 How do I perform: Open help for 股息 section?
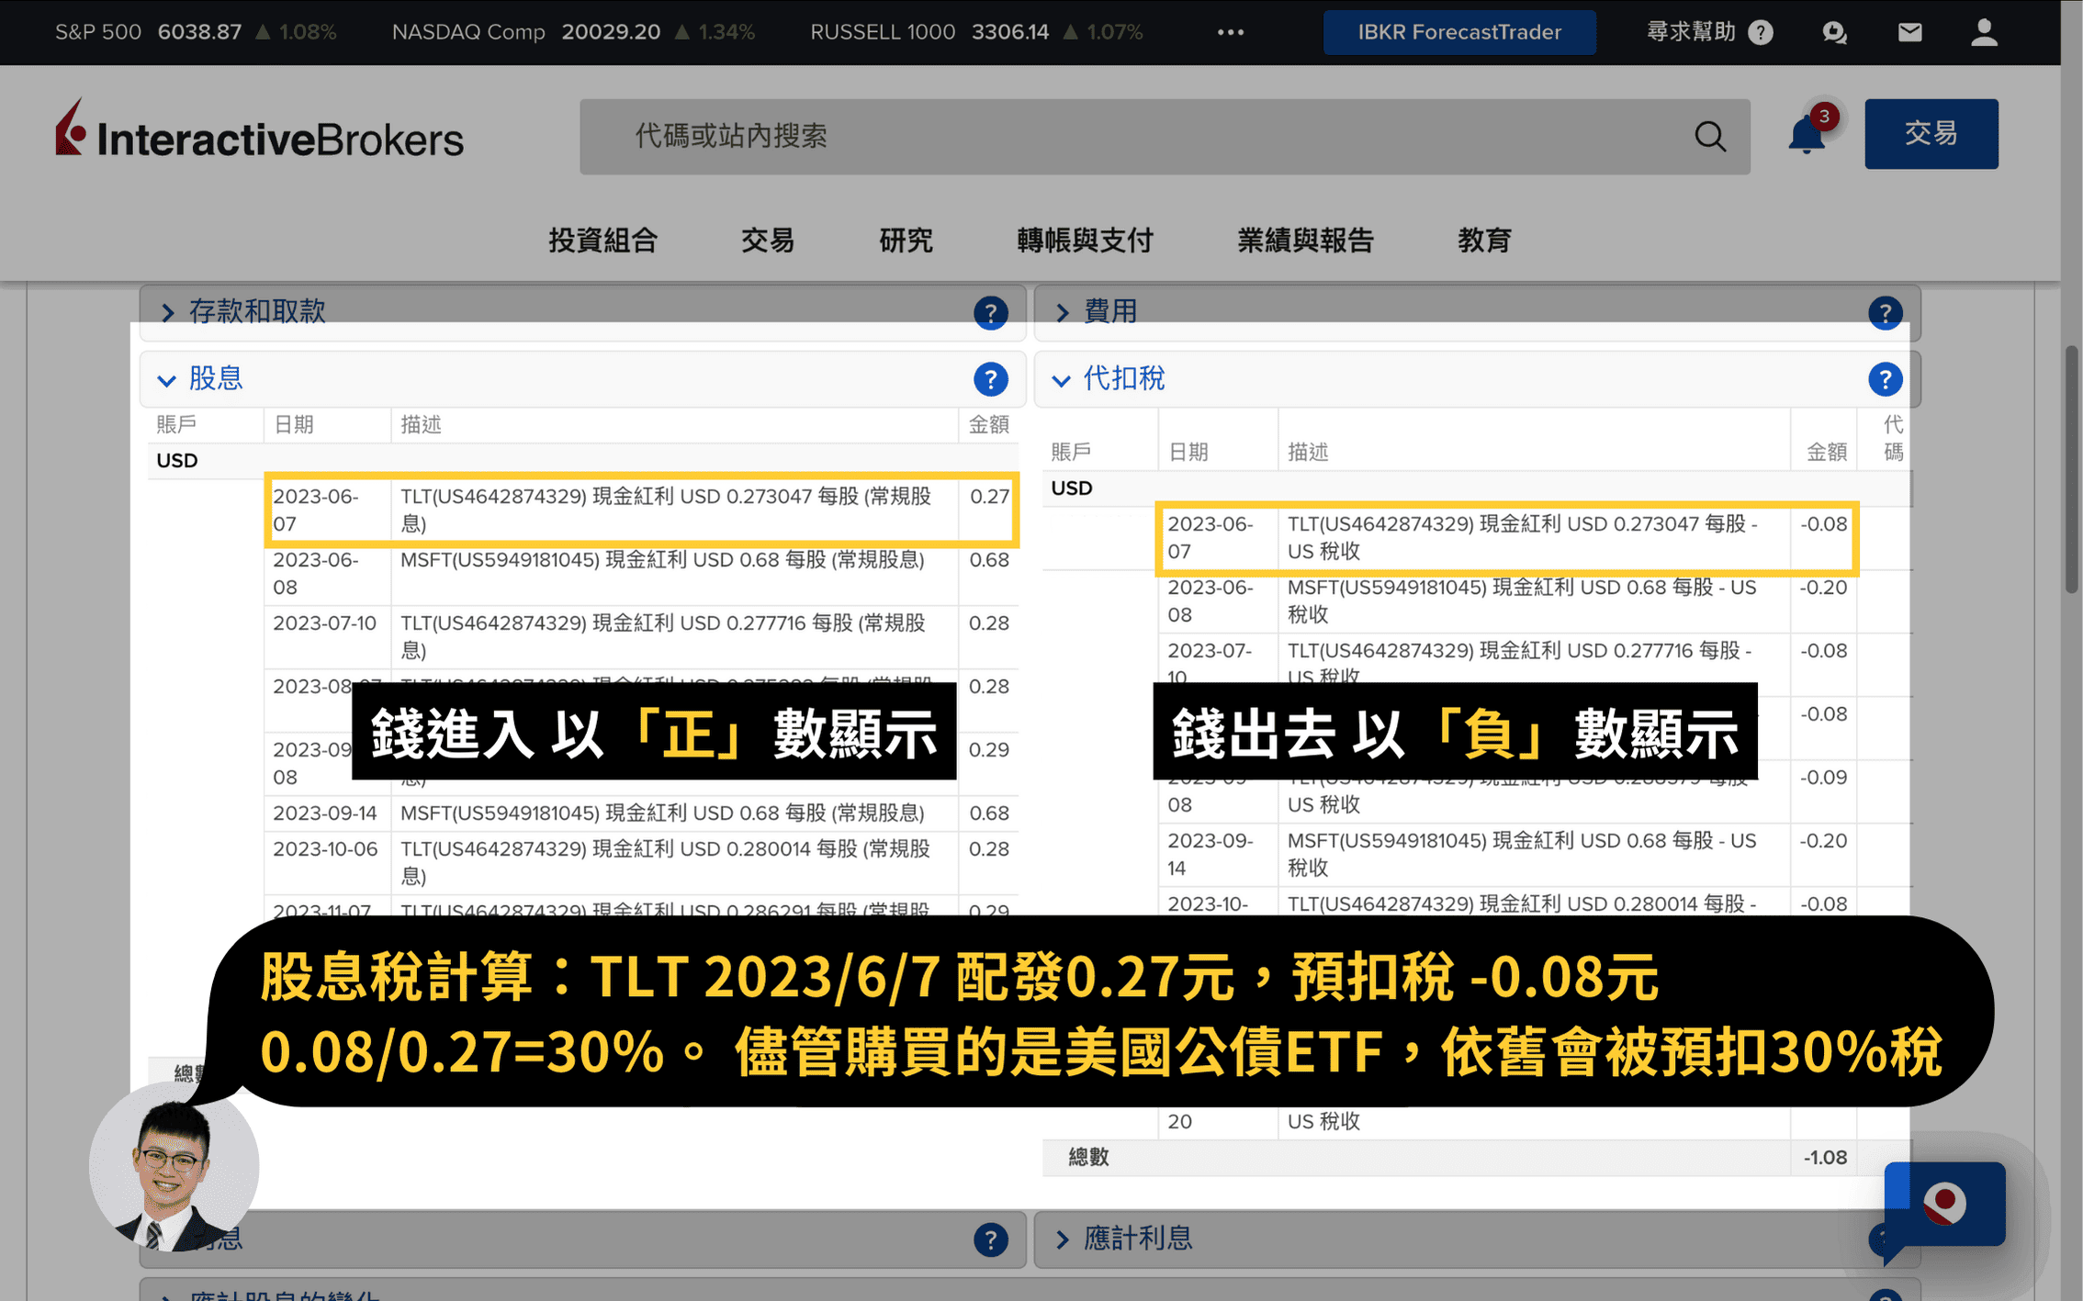[x=990, y=379]
